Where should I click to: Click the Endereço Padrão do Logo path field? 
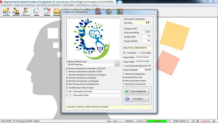(x=90, y=65)
